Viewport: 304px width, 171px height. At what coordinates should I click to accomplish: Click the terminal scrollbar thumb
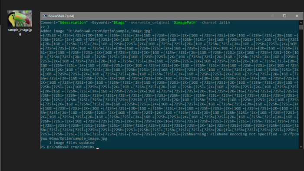[x=301, y=27]
